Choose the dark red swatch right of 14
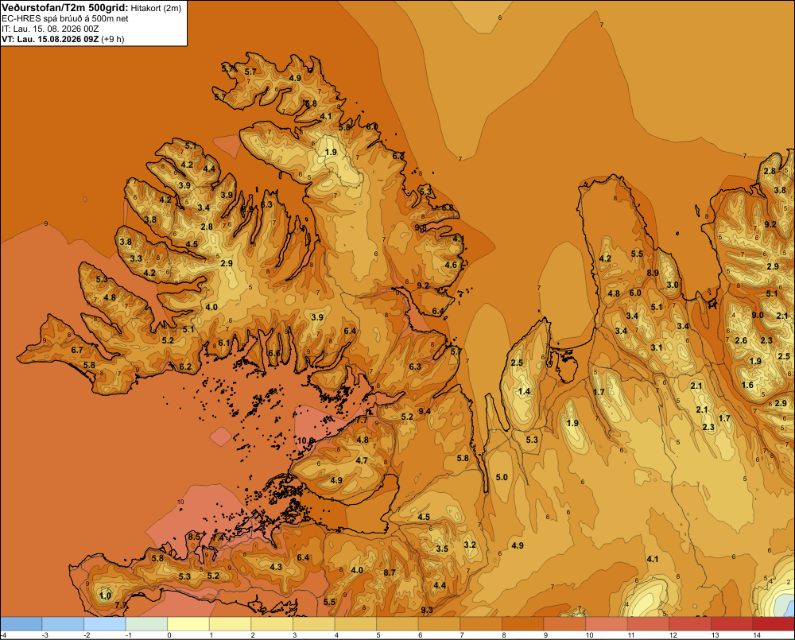This screenshot has height=640, width=795. point(774,624)
